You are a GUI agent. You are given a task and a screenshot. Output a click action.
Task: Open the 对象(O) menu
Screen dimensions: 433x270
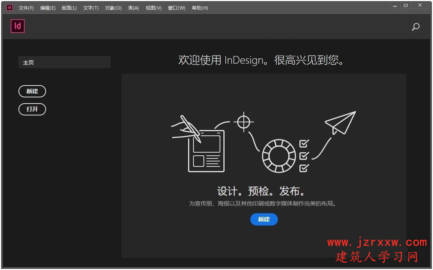(x=113, y=8)
